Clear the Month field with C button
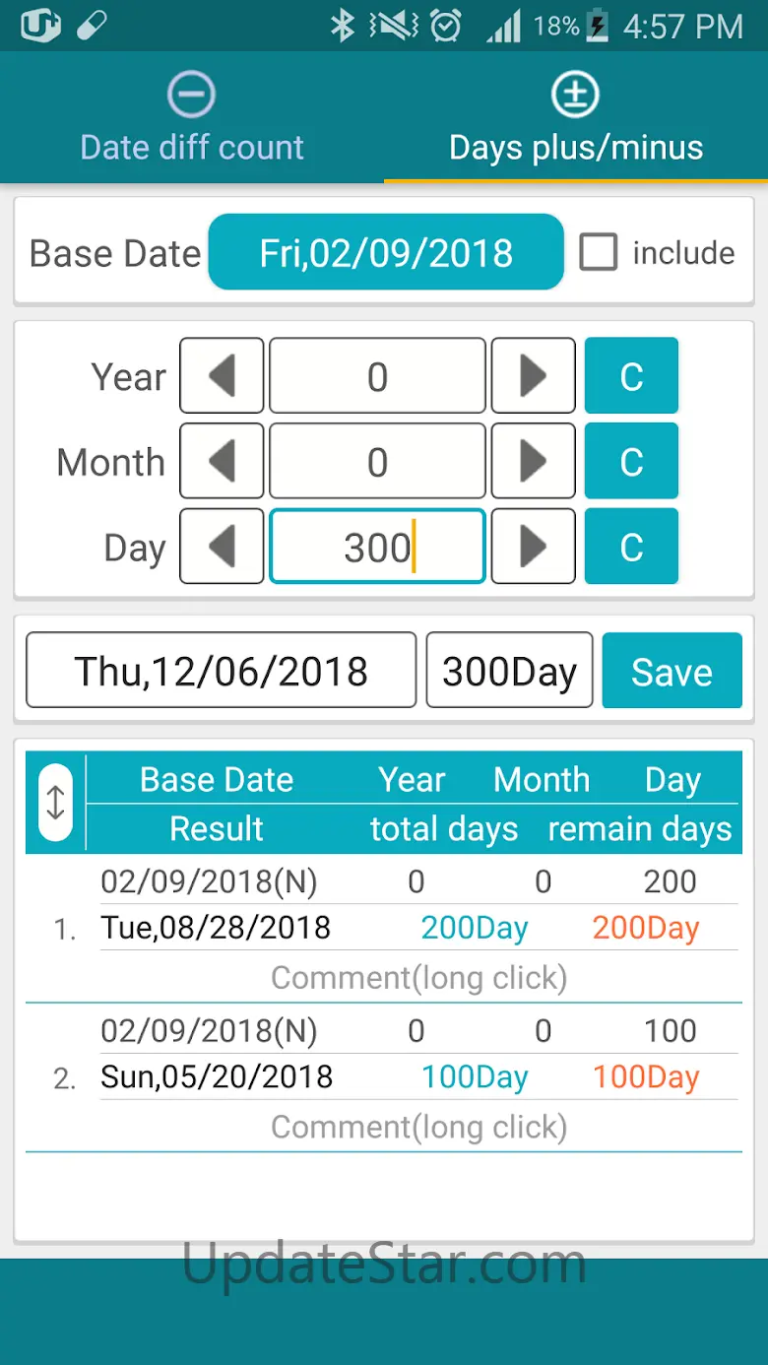 631,462
